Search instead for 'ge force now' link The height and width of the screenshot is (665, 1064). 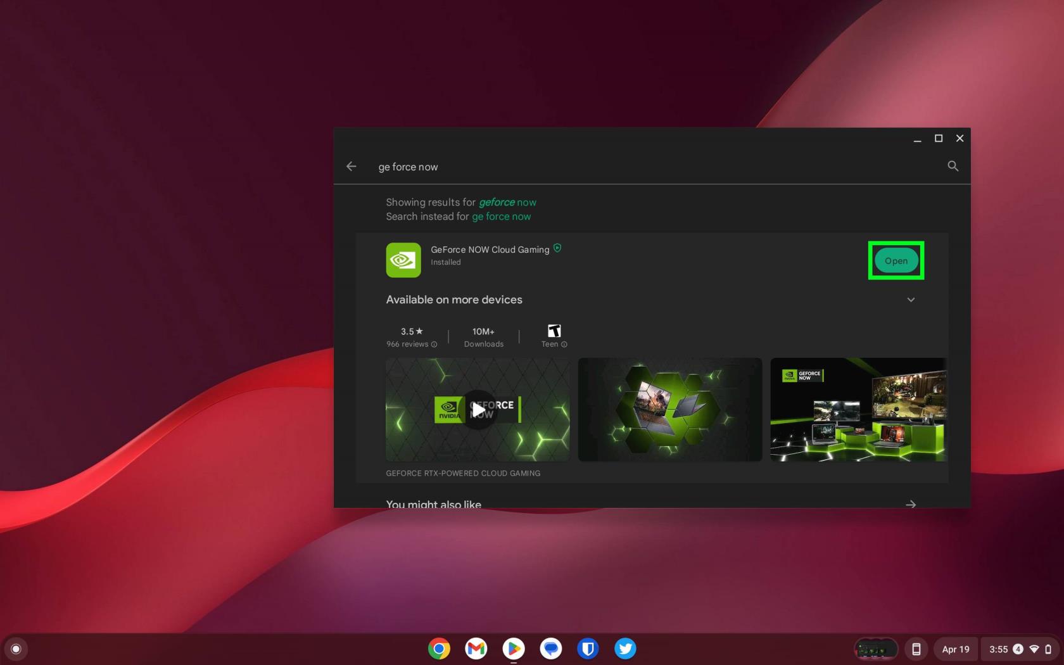click(x=501, y=217)
